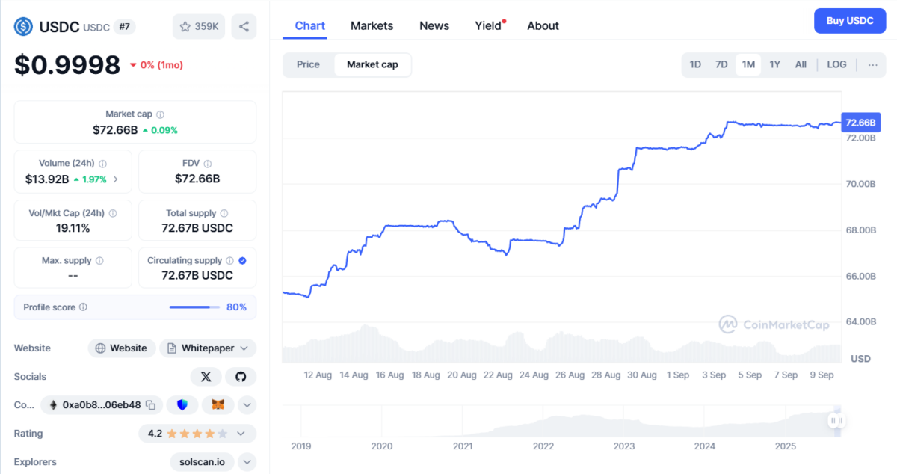Add USDC to watchlist with star button

click(x=199, y=26)
